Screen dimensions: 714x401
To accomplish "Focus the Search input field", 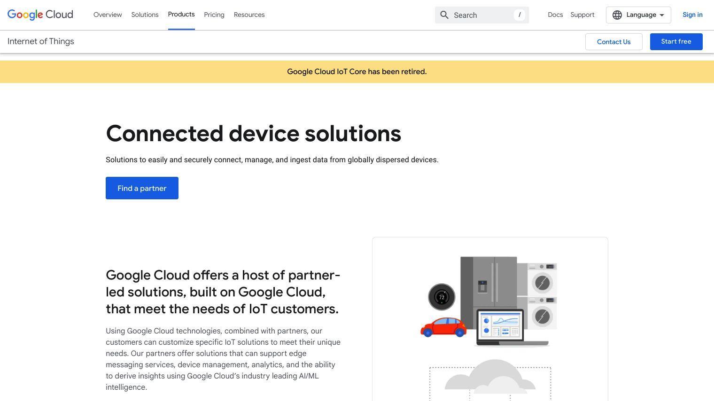I will click(482, 15).
